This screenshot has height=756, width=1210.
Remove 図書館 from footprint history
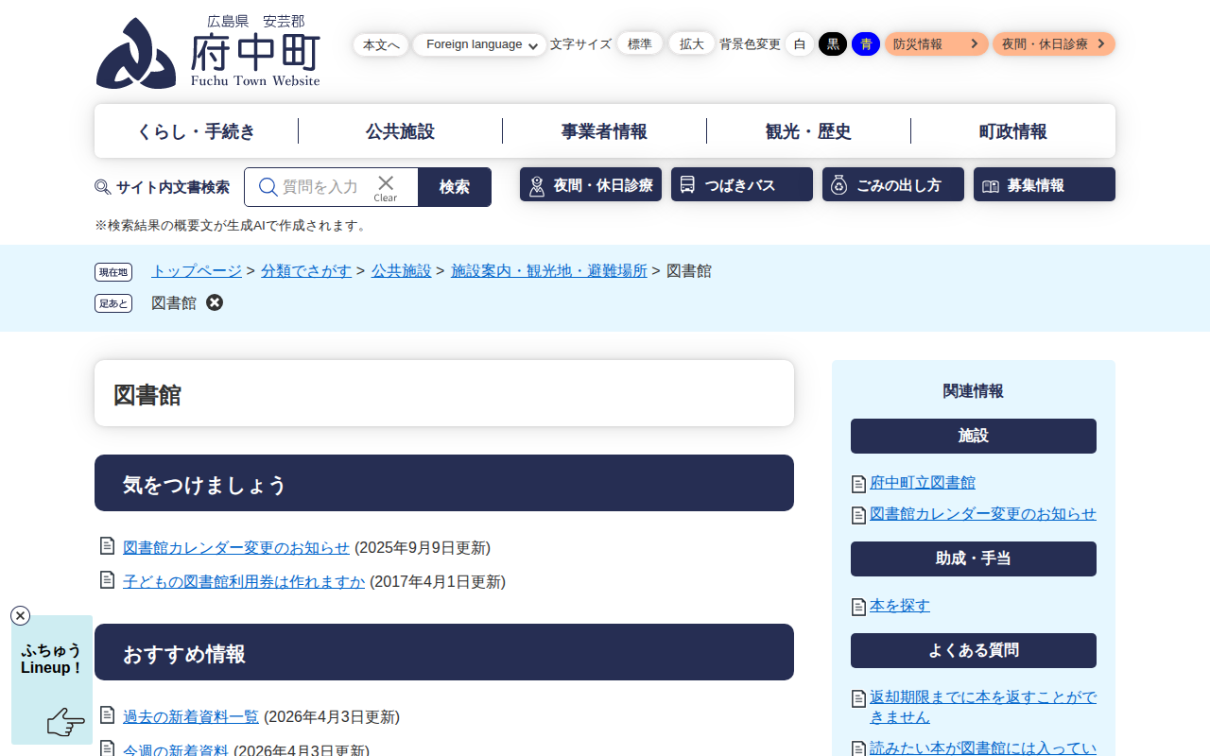point(215,302)
